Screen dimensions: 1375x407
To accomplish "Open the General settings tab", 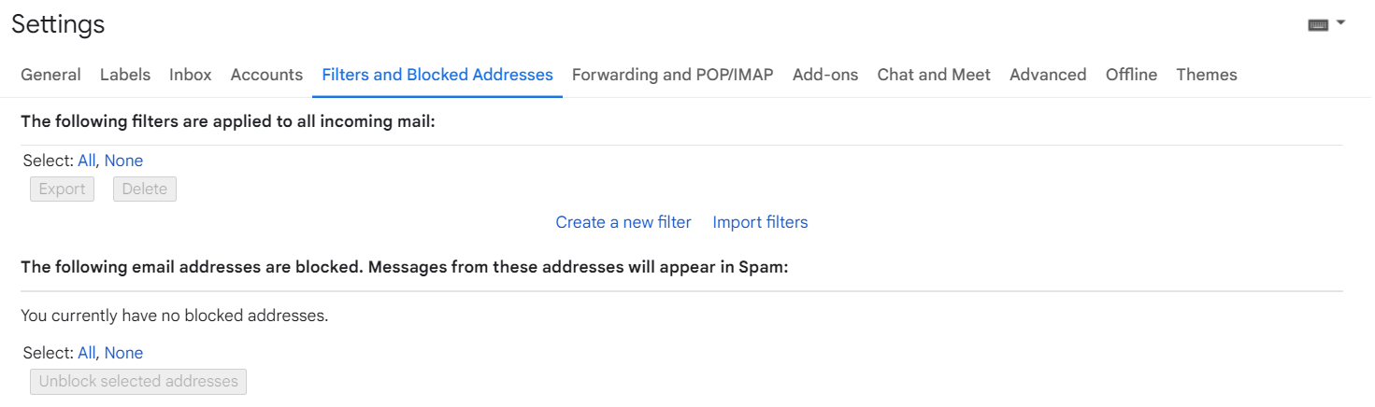I will [50, 75].
